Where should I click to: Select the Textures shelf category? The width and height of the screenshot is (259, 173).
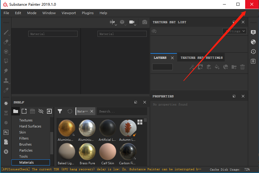(26, 120)
